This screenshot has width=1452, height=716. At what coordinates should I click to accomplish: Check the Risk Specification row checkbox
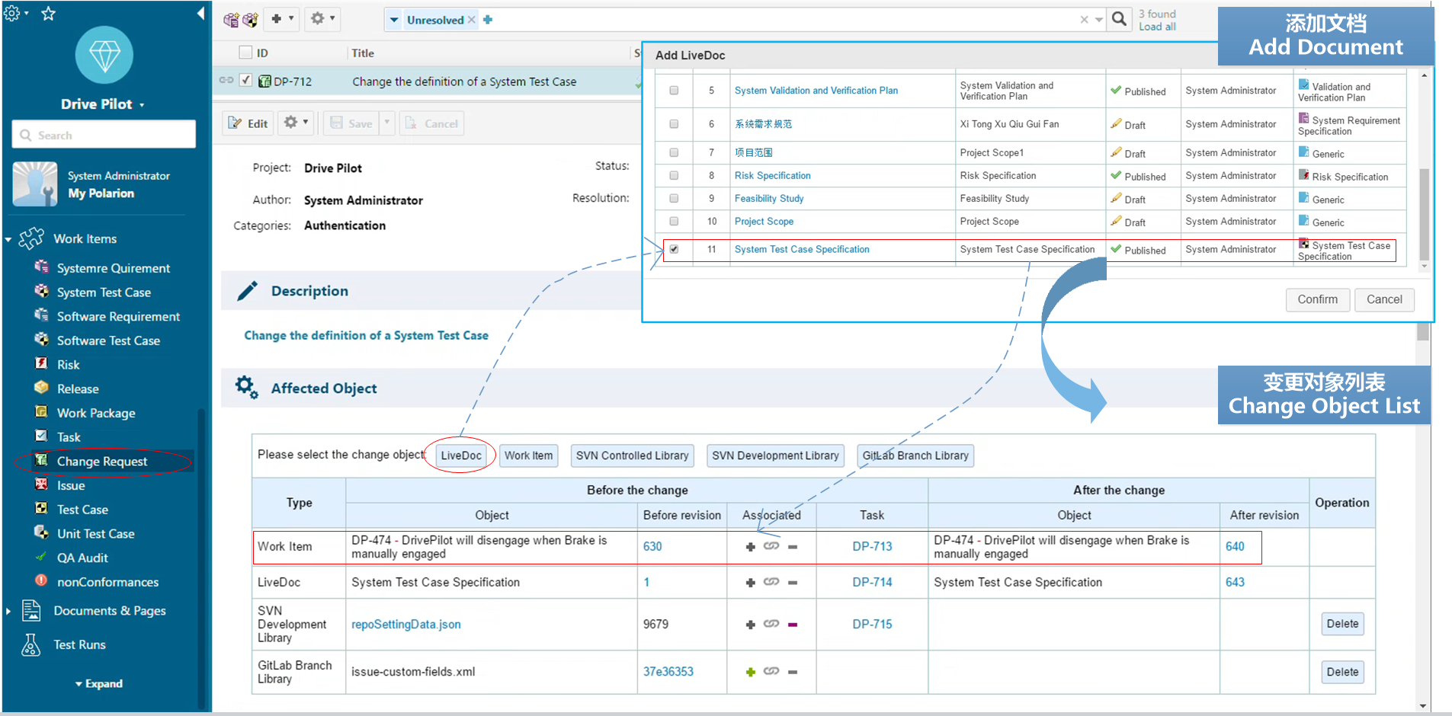pos(674,176)
